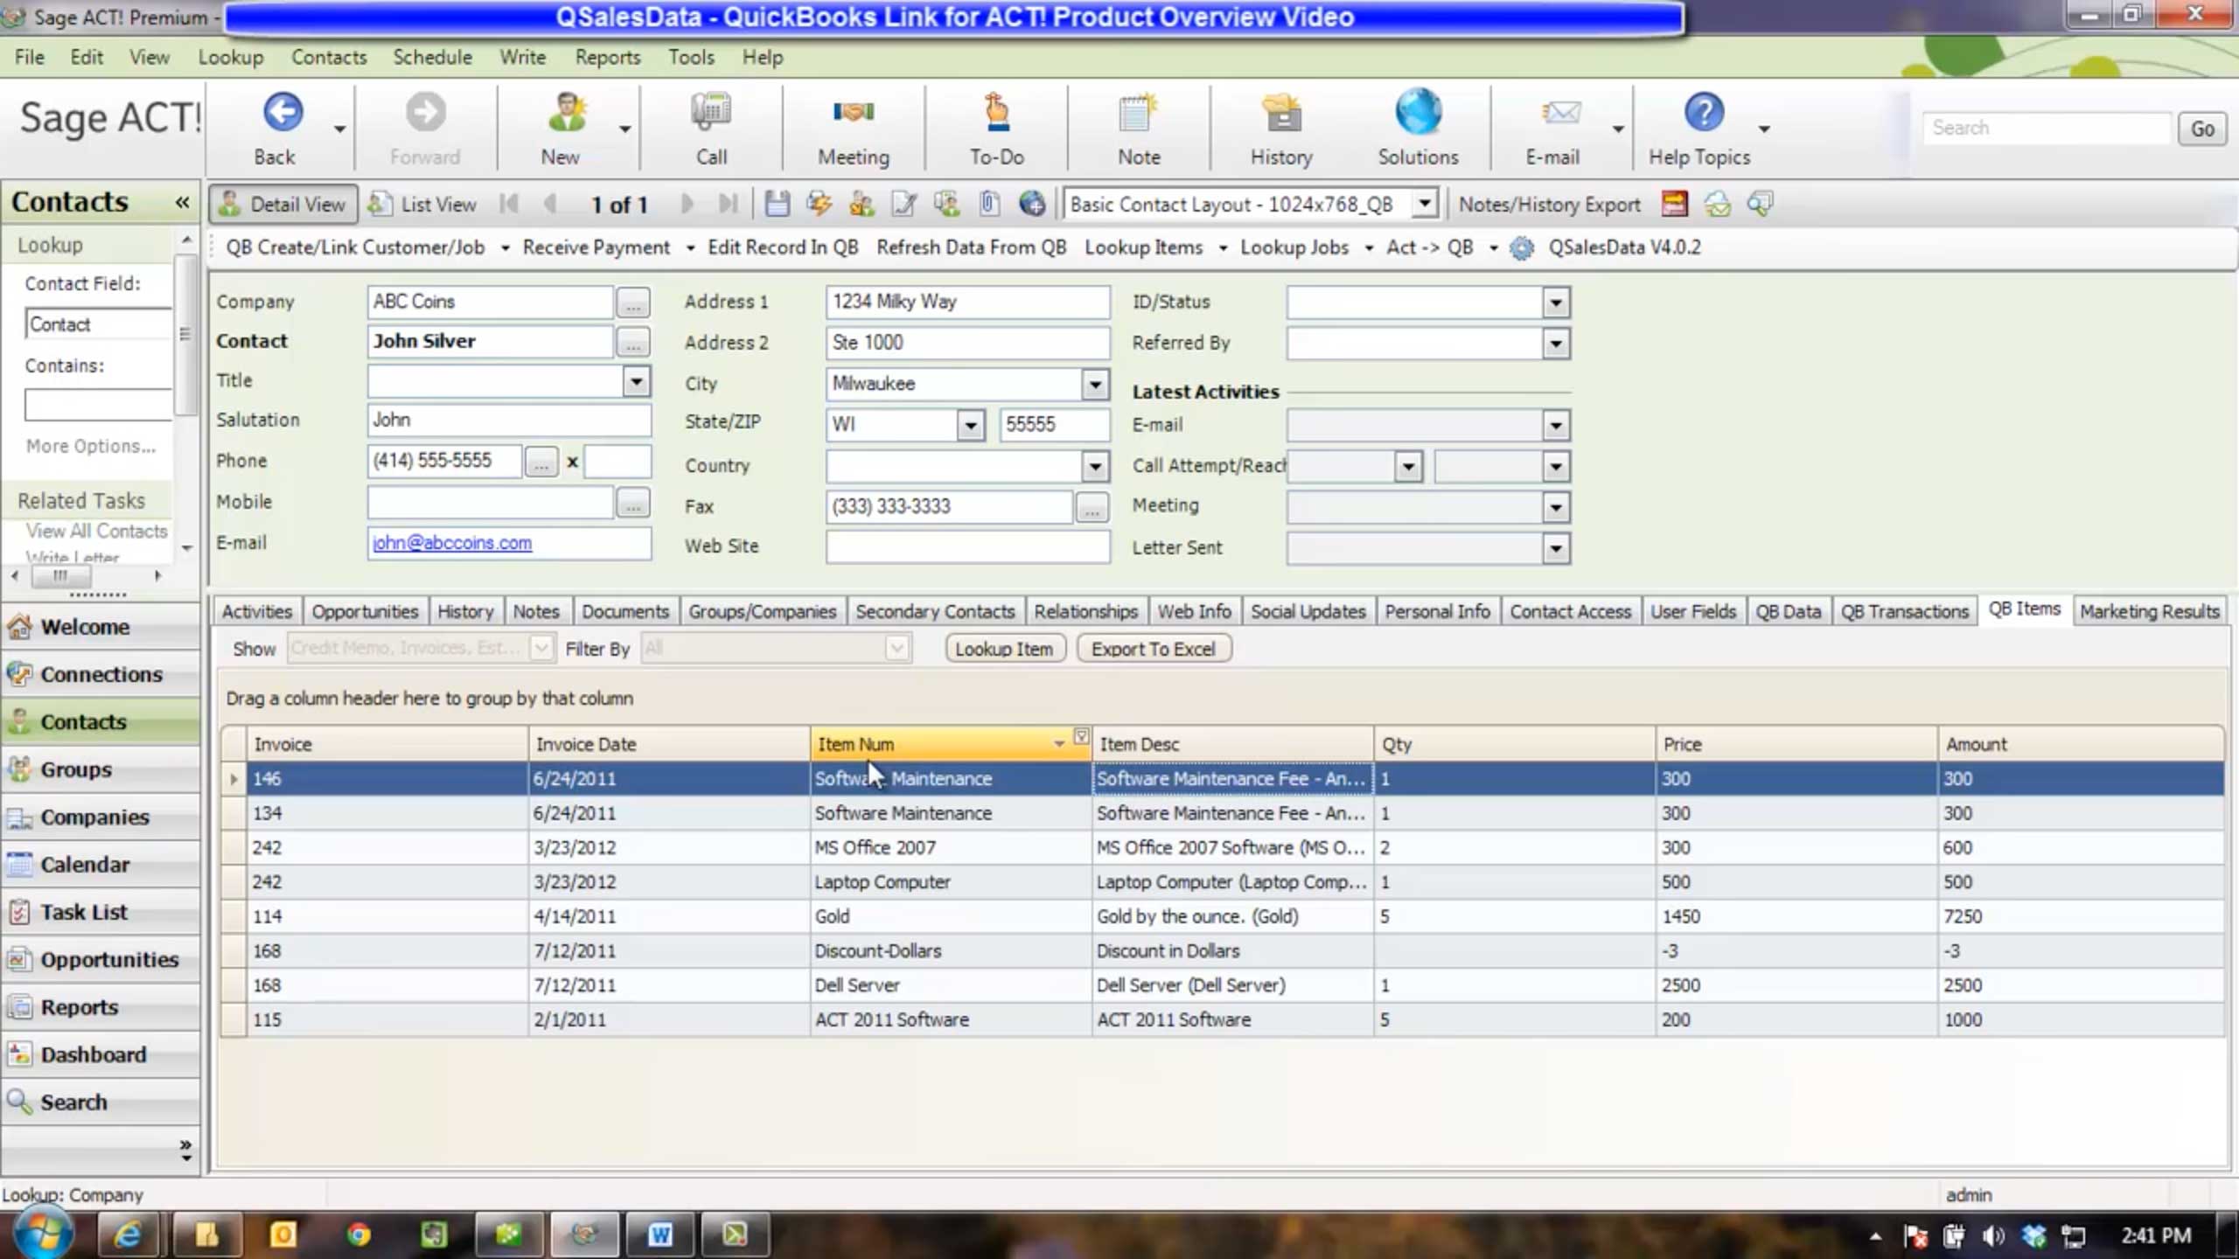Open the Schedule menu

[x=432, y=58]
